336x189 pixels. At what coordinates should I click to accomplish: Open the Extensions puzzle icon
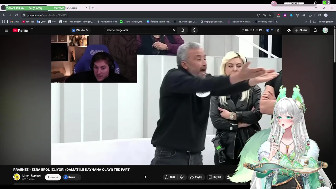[x=310, y=15]
